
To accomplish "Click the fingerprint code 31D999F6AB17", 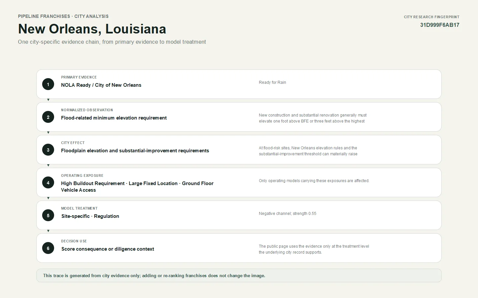I will click(x=440, y=25).
